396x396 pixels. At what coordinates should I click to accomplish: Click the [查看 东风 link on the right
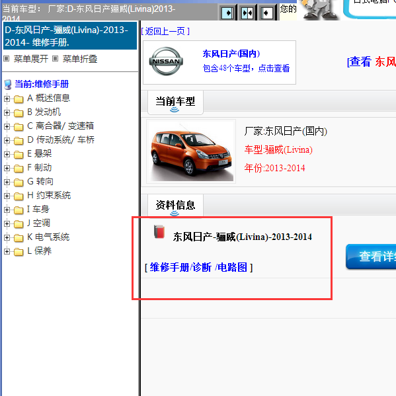[x=372, y=61]
